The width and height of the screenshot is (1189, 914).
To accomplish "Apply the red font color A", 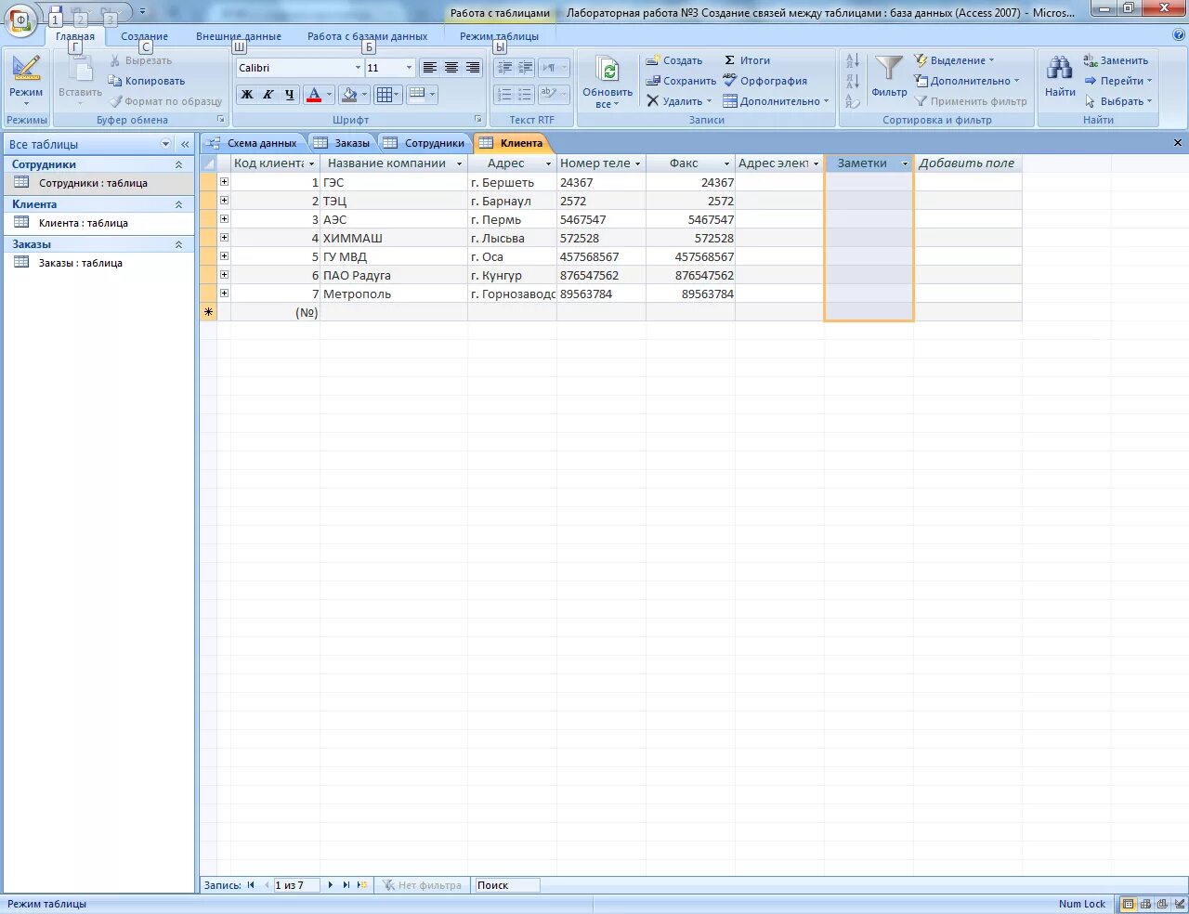I will 313,94.
